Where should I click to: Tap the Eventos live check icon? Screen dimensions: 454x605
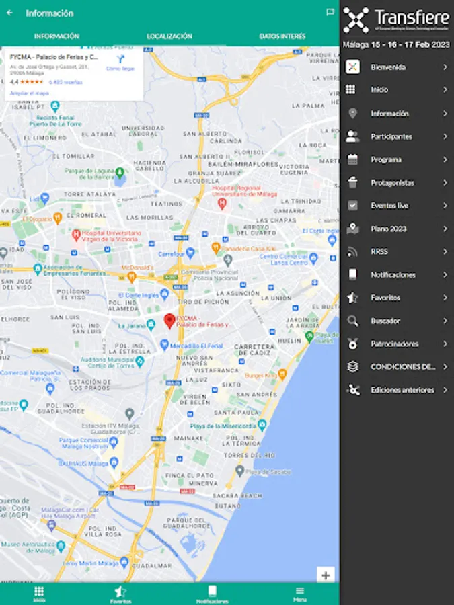coord(352,205)
